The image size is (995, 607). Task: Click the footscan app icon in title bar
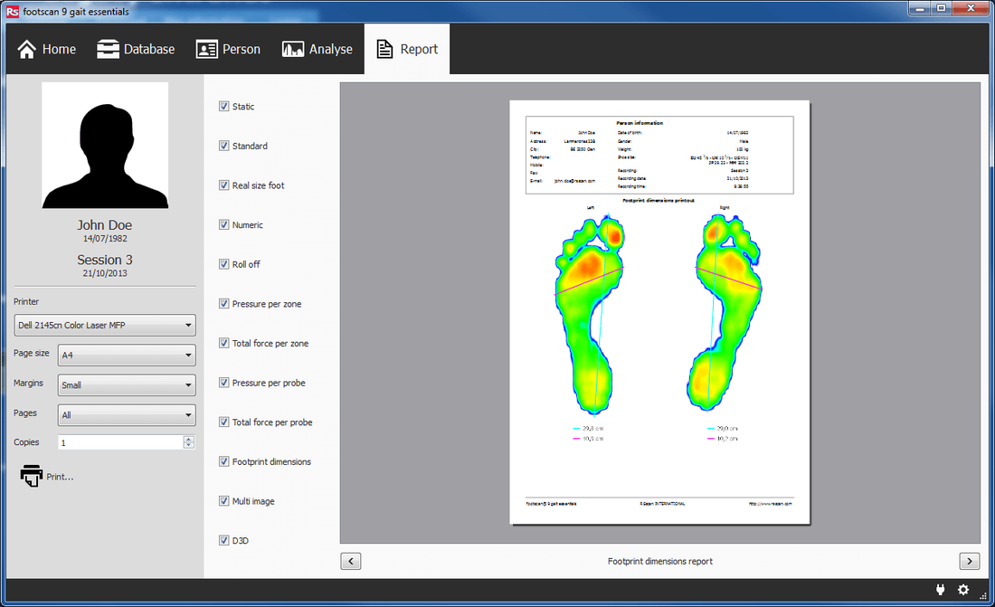[13, 12]
